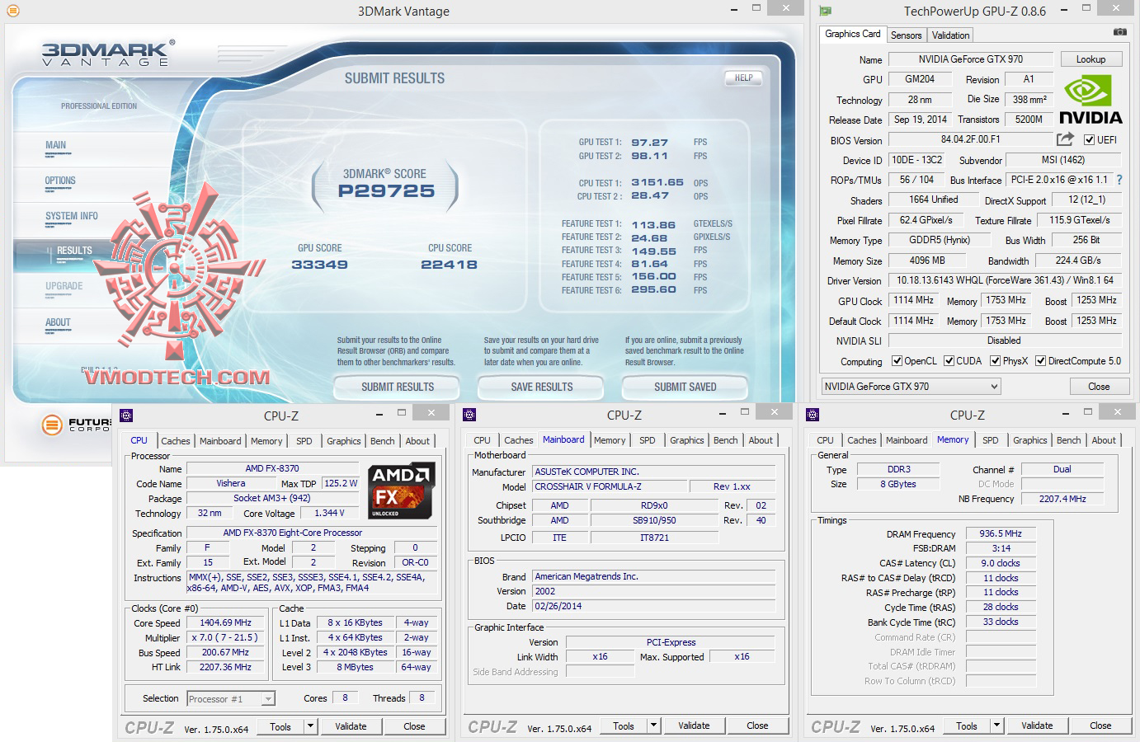The height and width of the screenshot is (742, 1140).
Task: Switch to the Sensors tab in GPU-Z
Action: [906, 35]
